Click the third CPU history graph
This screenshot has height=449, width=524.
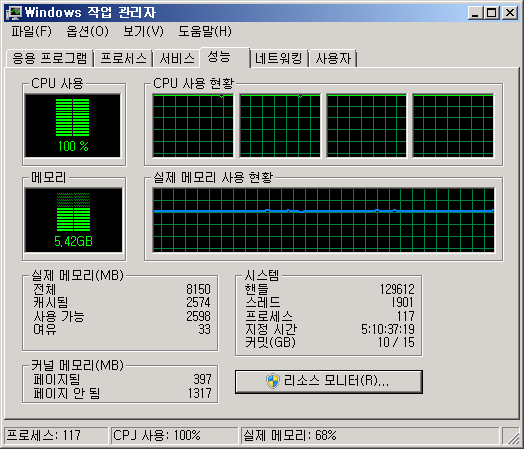pos(367,125)
